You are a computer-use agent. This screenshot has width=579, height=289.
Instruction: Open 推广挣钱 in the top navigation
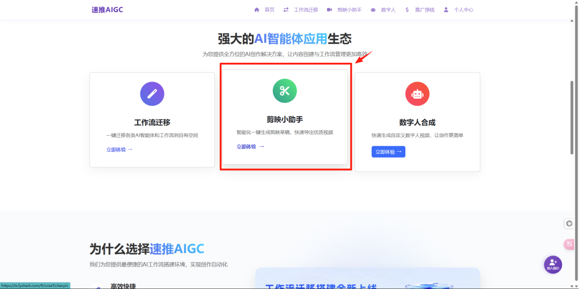(425, 10)
